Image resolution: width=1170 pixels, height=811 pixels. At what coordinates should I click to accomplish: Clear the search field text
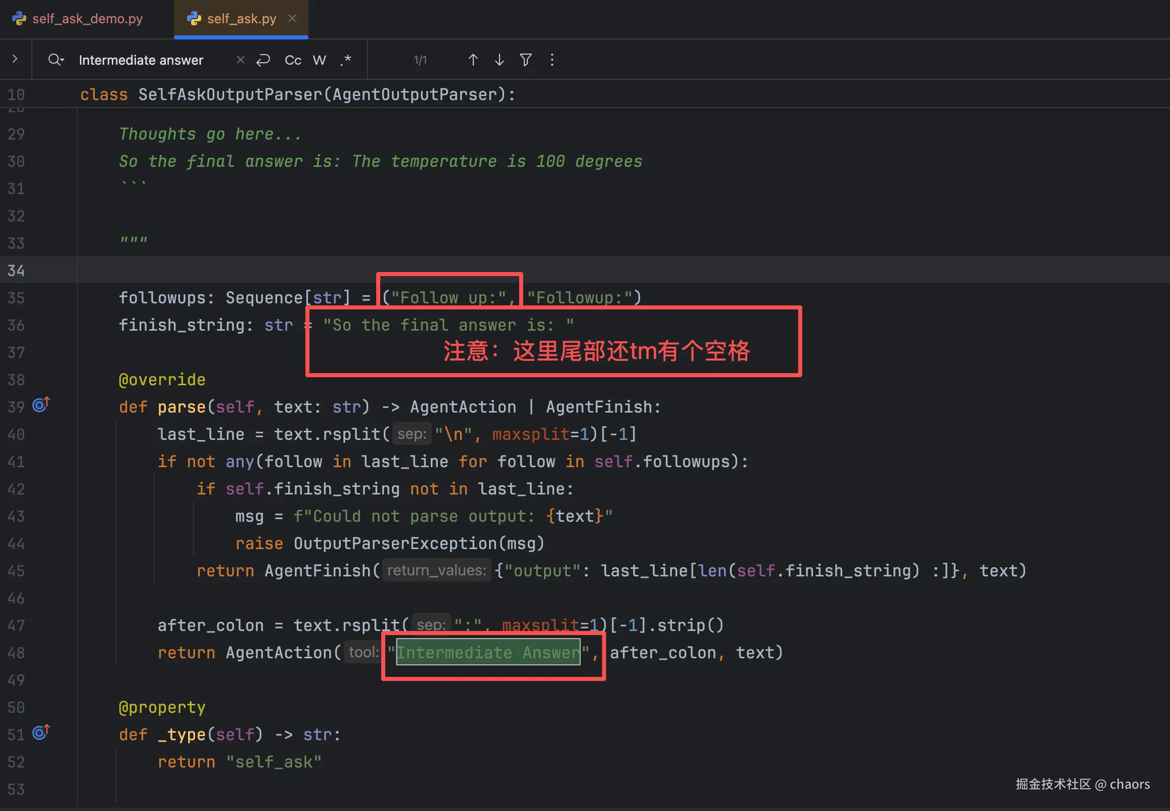(x=240, y=60)
